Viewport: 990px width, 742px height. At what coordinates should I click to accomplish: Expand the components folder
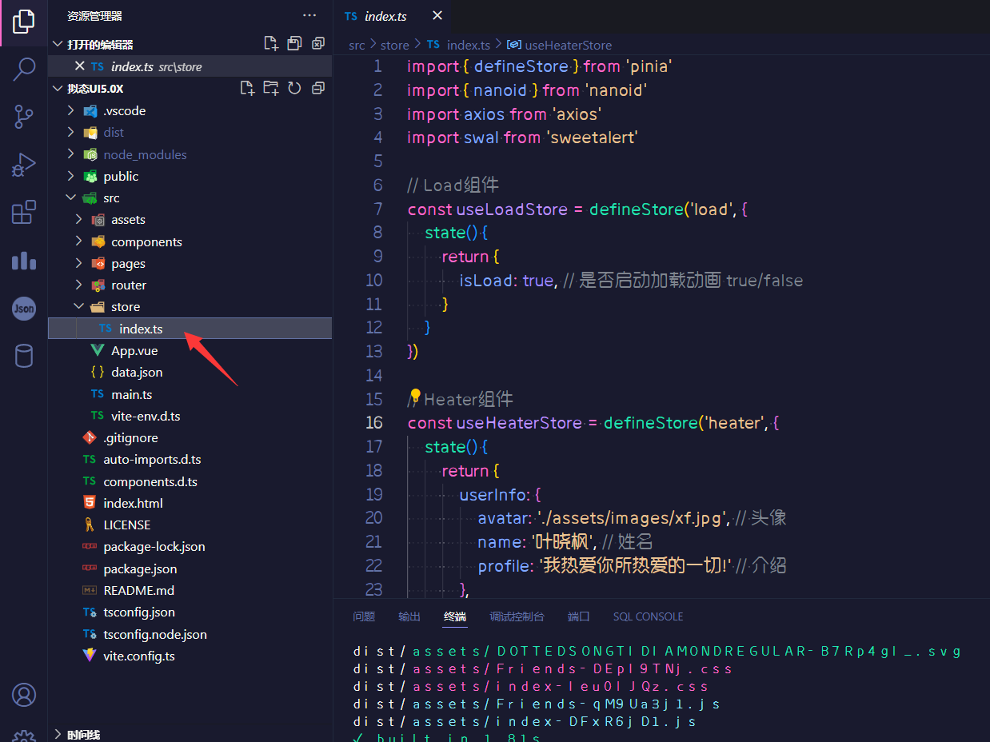146,241
